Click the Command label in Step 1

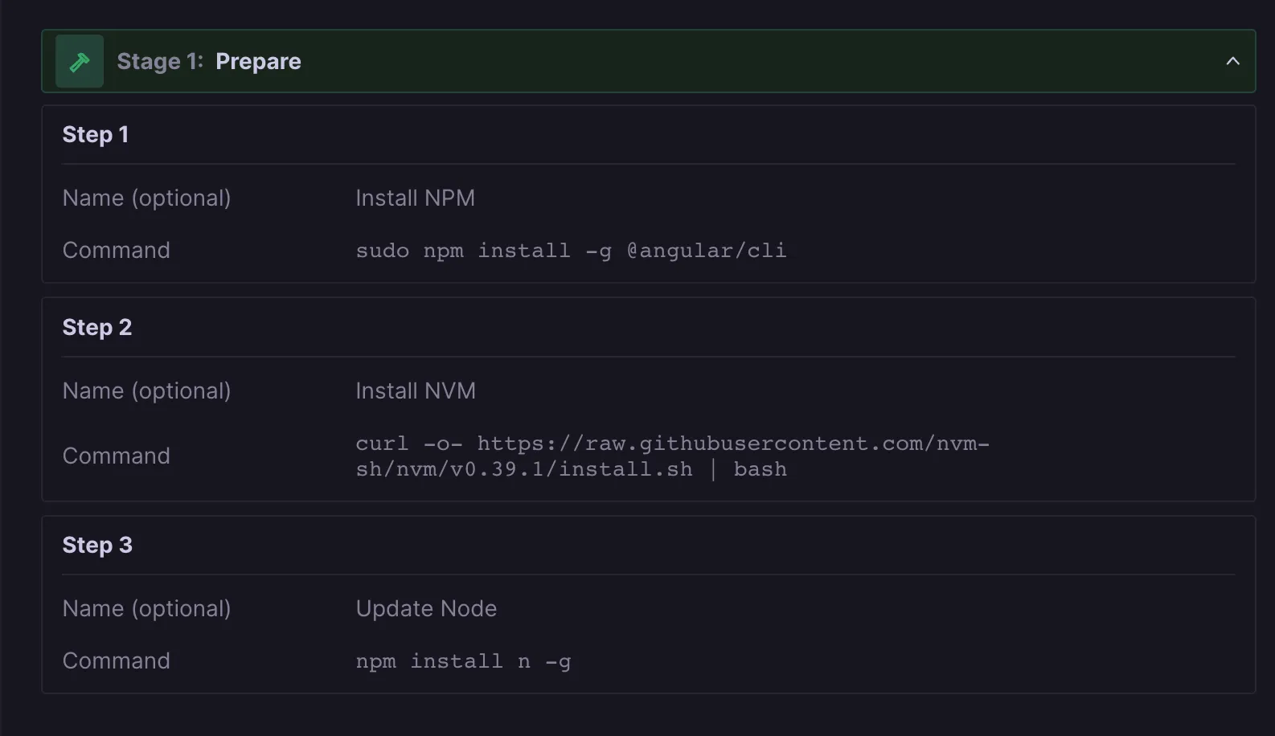tap(116, 251)
